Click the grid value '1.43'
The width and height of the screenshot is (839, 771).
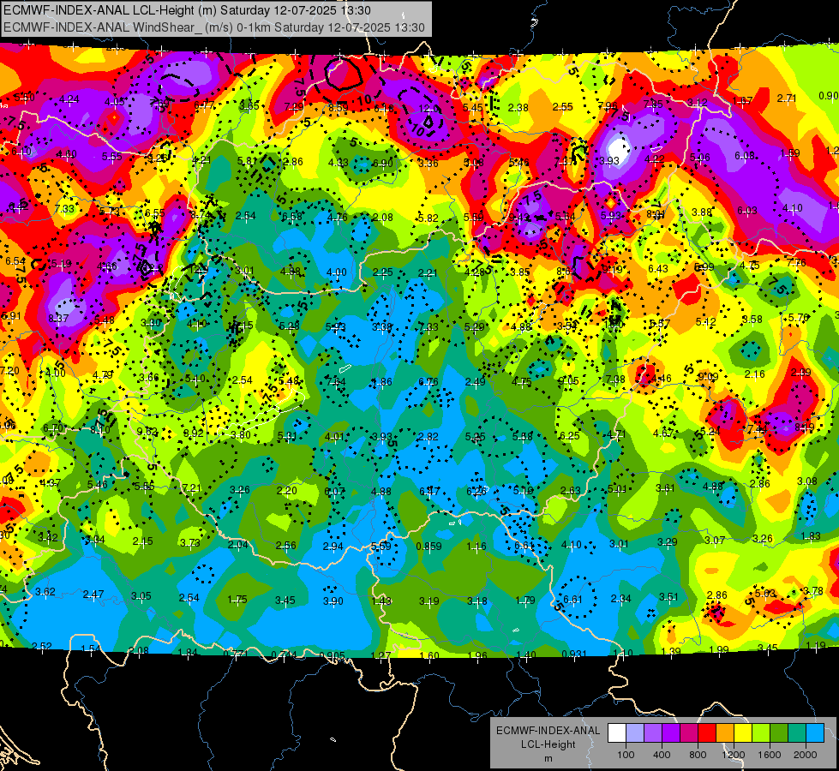coord(381,601)
